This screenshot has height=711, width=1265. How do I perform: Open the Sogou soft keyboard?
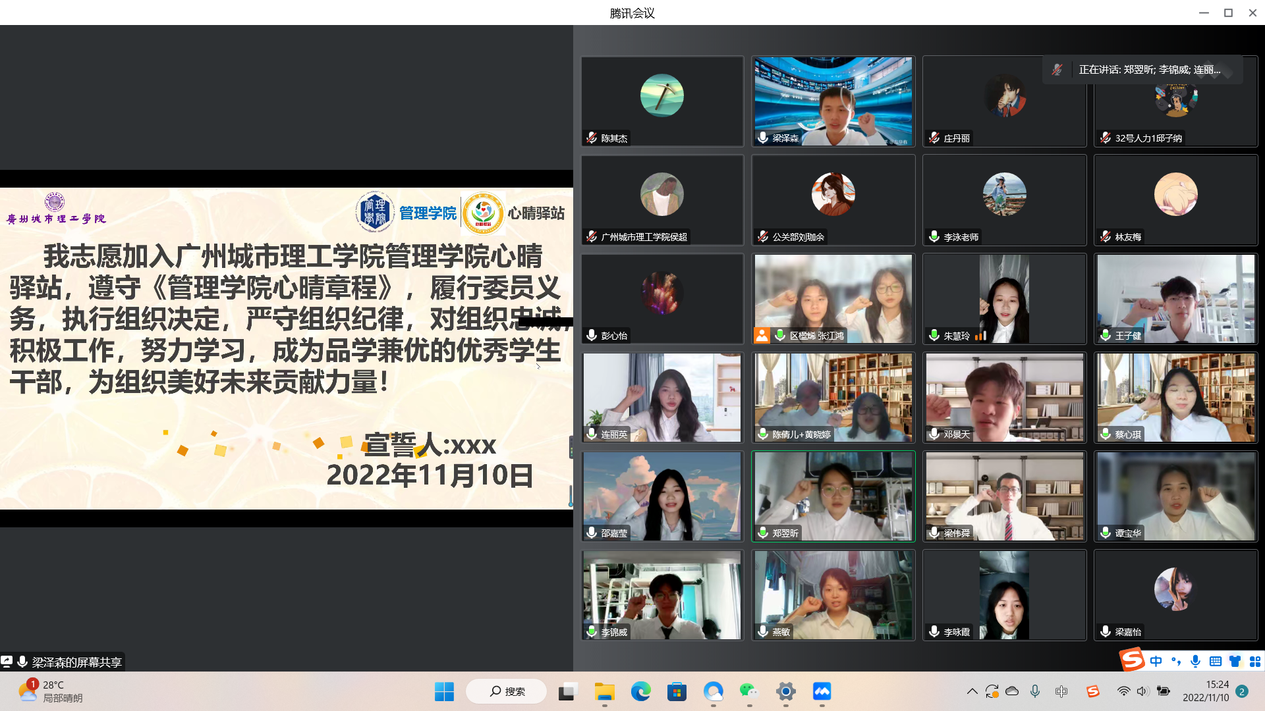click(x=1216, y=661)
